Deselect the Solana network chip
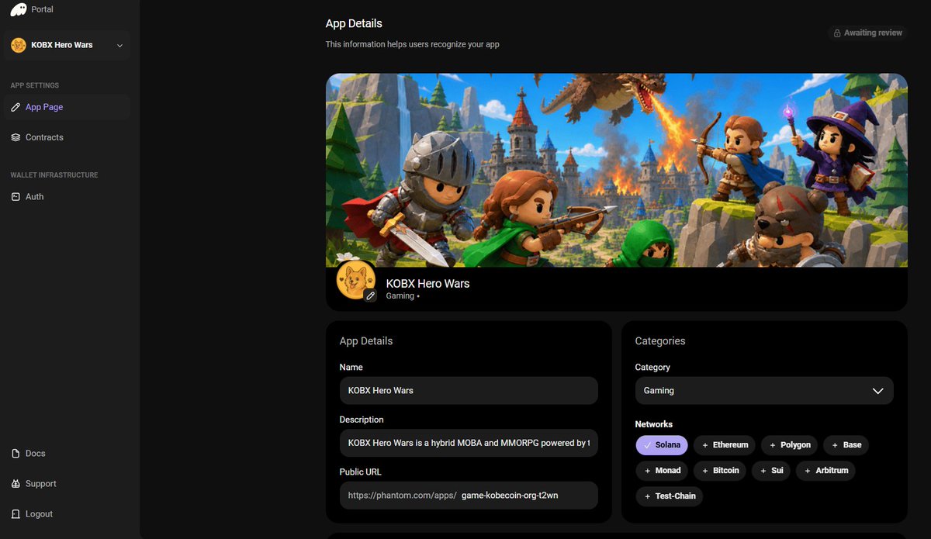931x539 pixels. pyautogui.click(x=662, y=445)
